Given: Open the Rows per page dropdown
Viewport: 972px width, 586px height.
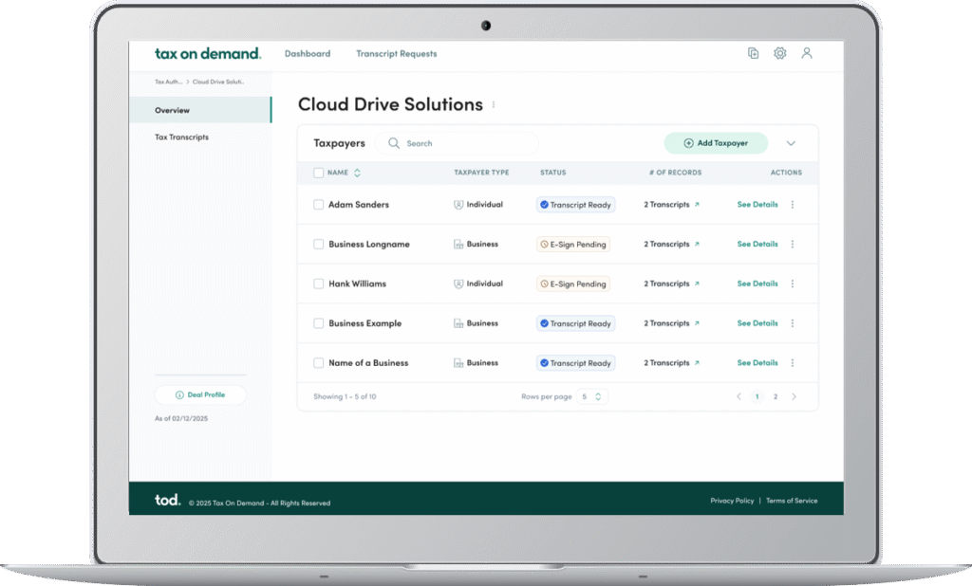Looking at the screenshot, I should tap(592, 396).
